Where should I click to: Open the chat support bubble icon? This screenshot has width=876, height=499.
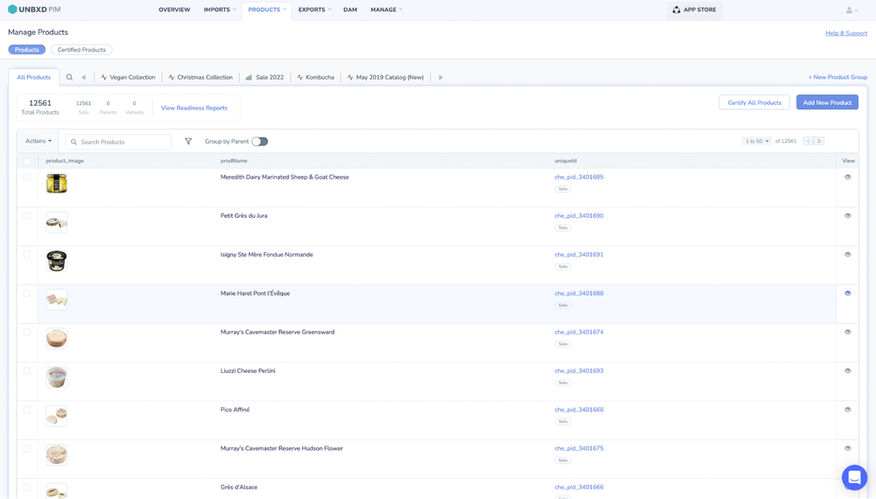[x=854, y=477]
